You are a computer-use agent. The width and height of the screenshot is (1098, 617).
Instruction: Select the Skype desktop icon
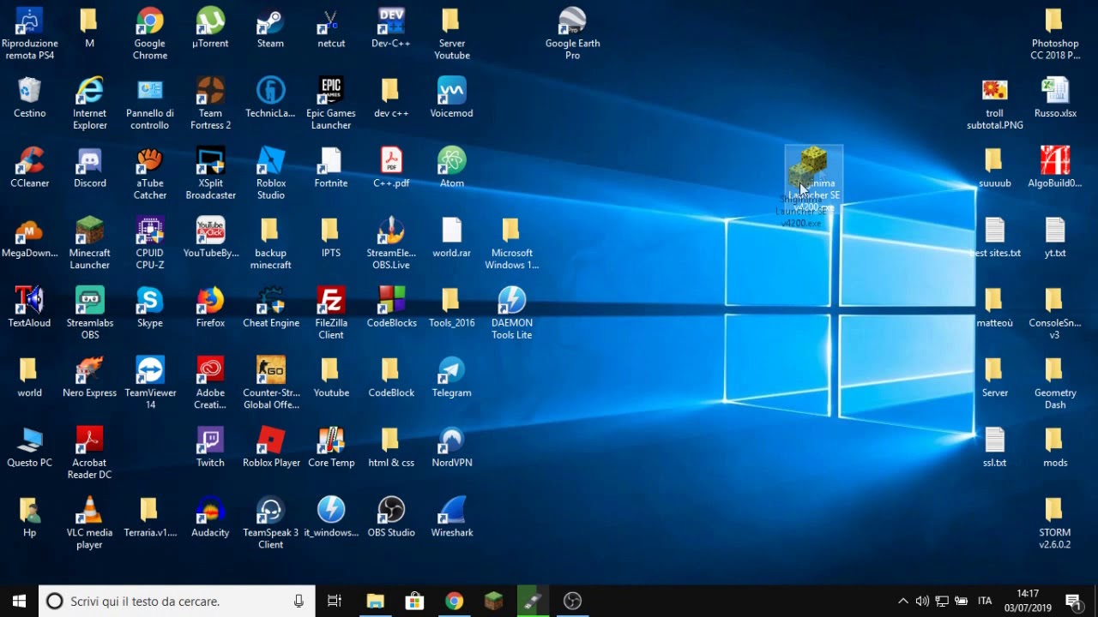150,308
